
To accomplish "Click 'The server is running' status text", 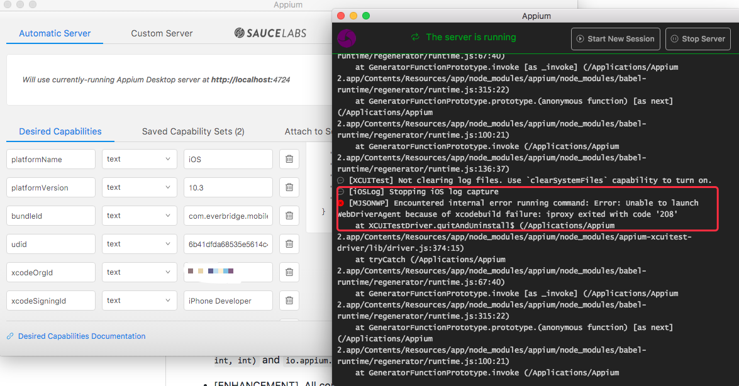I will point(471,37).
